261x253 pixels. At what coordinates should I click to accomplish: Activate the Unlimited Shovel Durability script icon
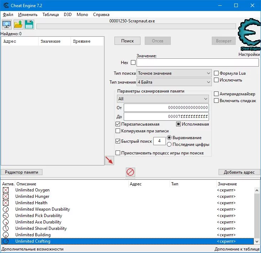click(x=6, y=228)
